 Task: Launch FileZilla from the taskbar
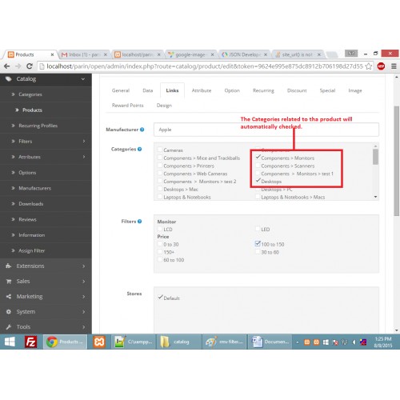(x=31, y=342)
